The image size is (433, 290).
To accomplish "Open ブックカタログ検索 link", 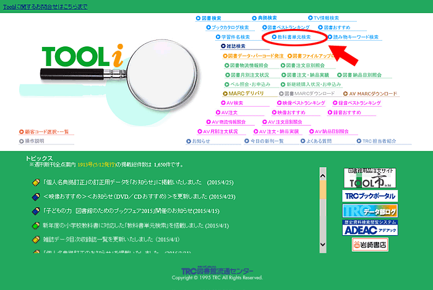I will pyautogui.click(x=228, y=28).
